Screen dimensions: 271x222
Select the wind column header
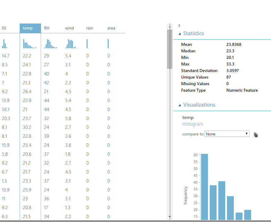[x=70, y=28]
